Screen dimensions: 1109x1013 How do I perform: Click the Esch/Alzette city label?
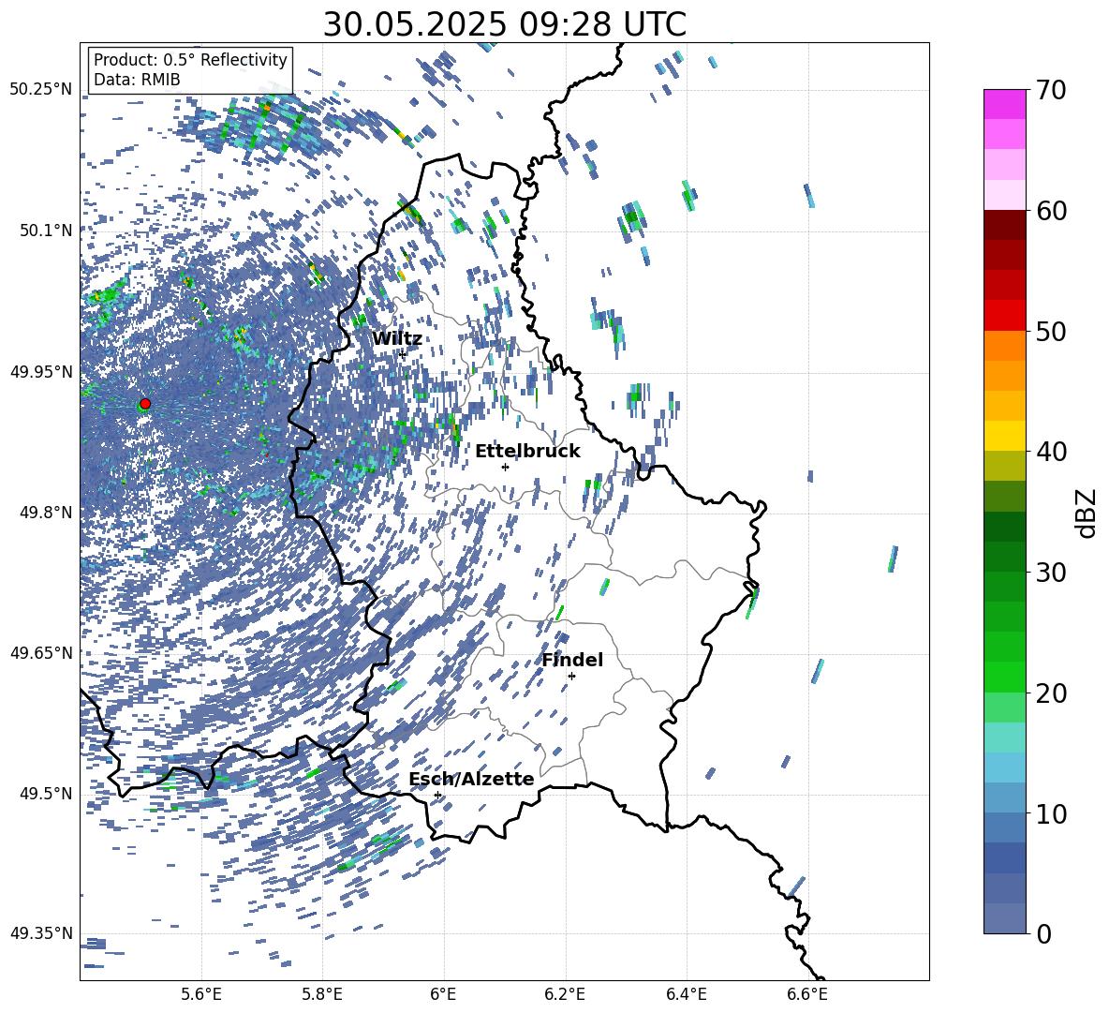pos(471,779)
